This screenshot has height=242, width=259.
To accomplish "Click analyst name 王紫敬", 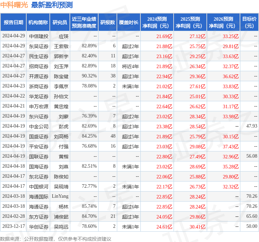I will click(x=61, y=46).
